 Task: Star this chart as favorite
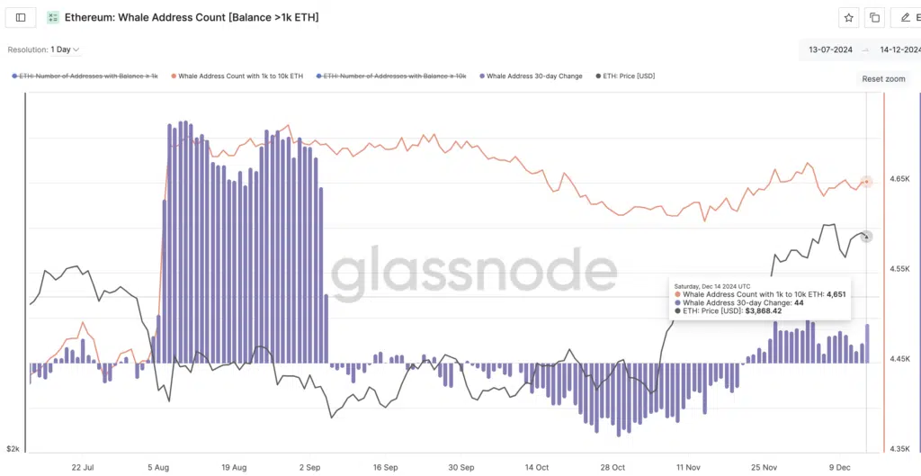pyautogui.click(x=848, y=17)
